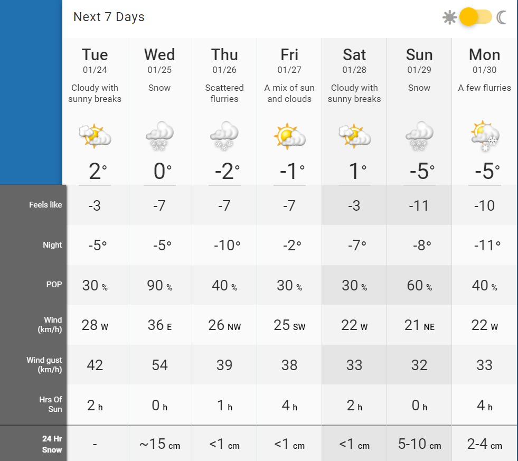Click Sunday's 5-10 cm snow amount

coord(419,444)
